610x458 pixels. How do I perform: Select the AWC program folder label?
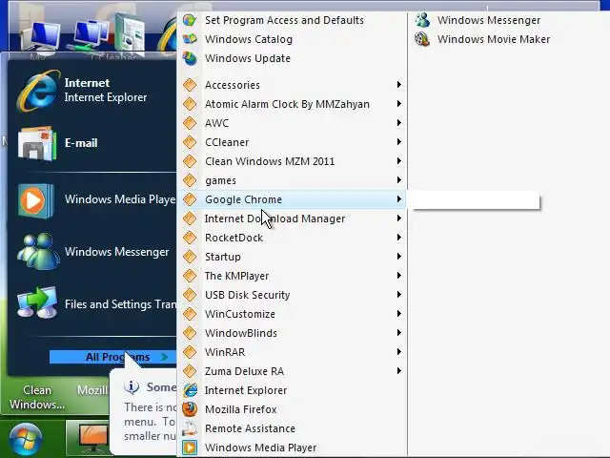pos(216,123)
